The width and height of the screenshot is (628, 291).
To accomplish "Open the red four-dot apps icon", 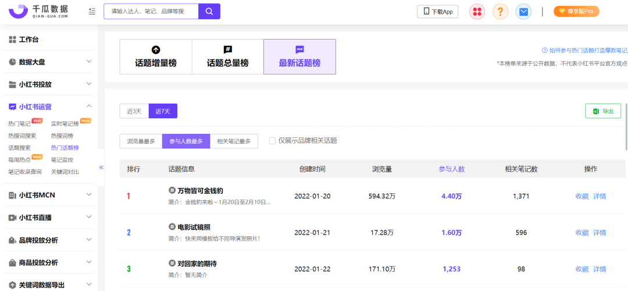I will click(x=477, y=12).
